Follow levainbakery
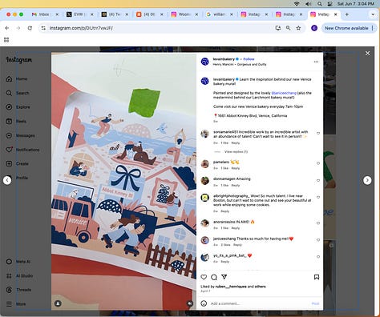Screen dimensions: 380x317 coord(249,59)
